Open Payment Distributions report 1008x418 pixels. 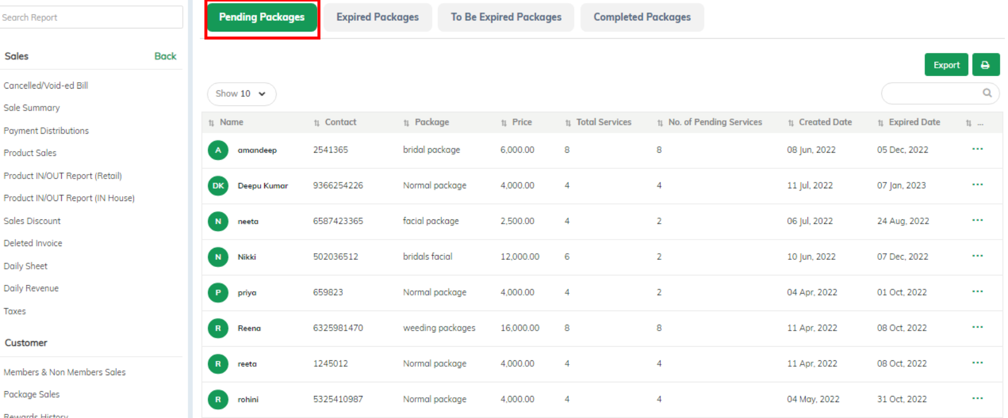(x=46, y=131)
